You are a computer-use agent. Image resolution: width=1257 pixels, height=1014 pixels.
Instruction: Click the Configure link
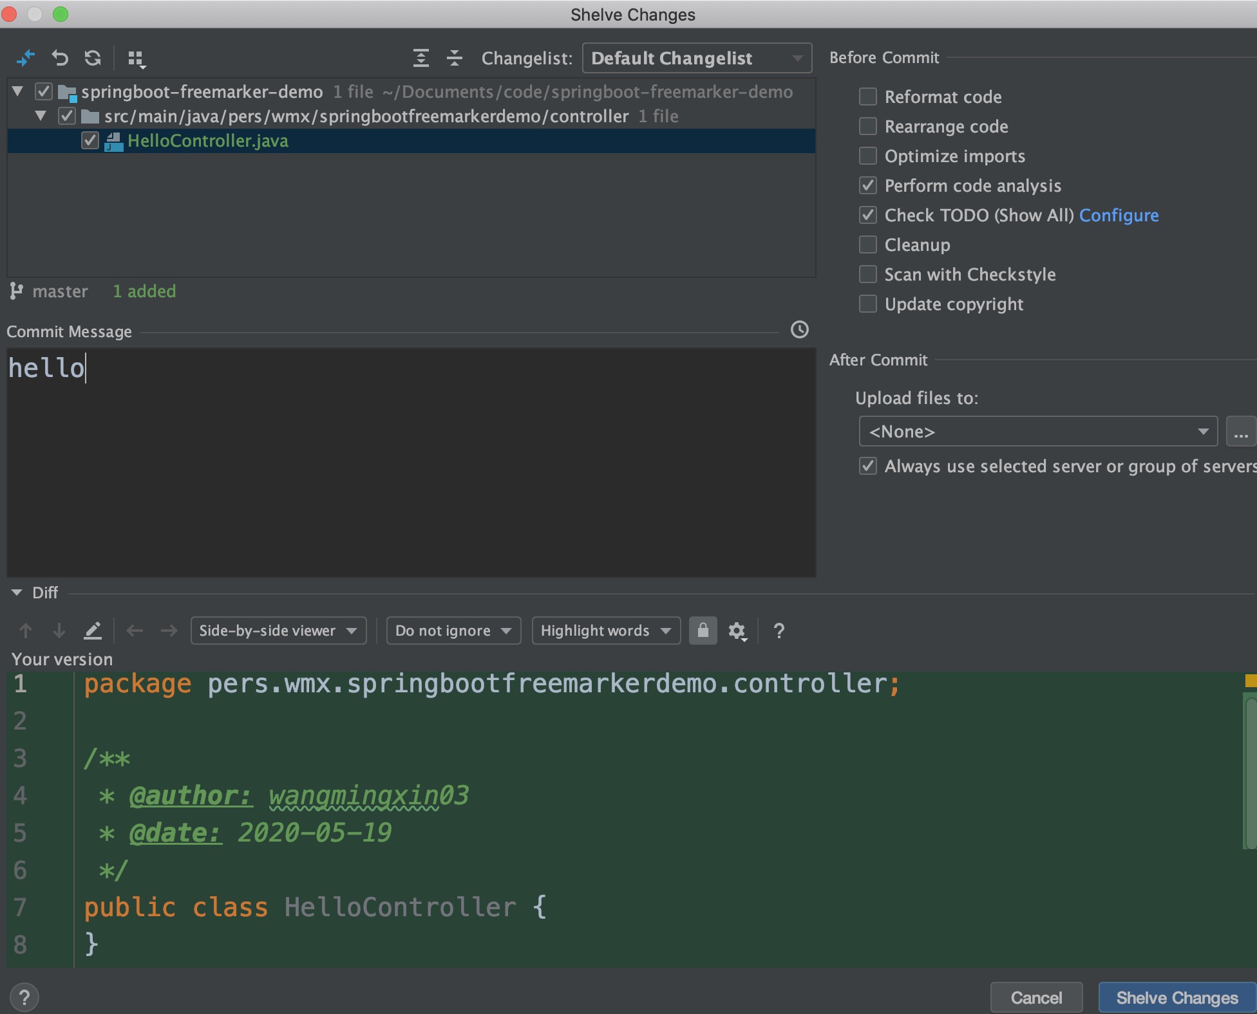pyautogui.click(x=1119, y=216)
